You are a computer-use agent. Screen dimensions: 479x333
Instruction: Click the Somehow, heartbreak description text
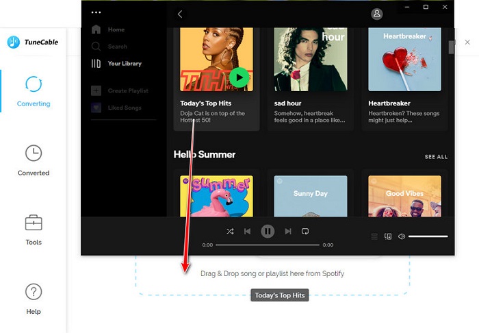coord(309,116)
